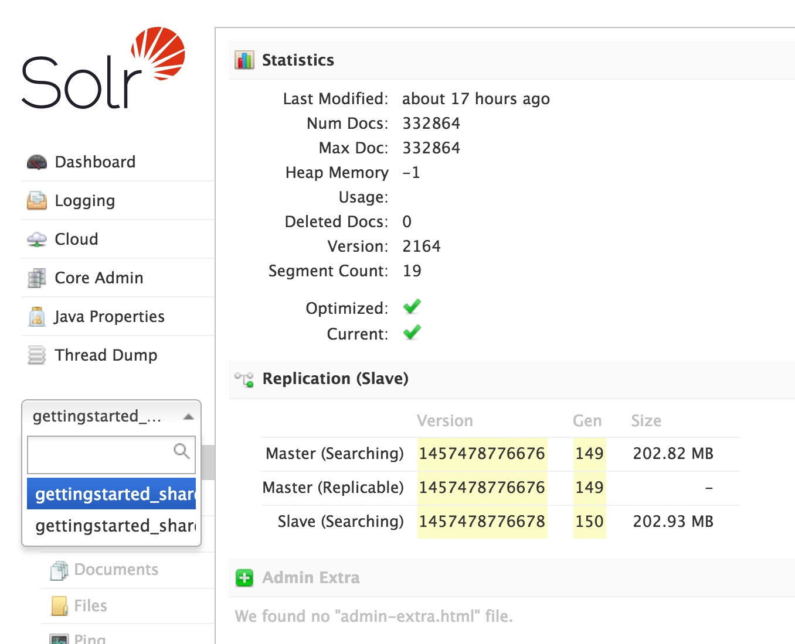Click the Core Admin database icon
795x644 pixels.
(37, 278)
